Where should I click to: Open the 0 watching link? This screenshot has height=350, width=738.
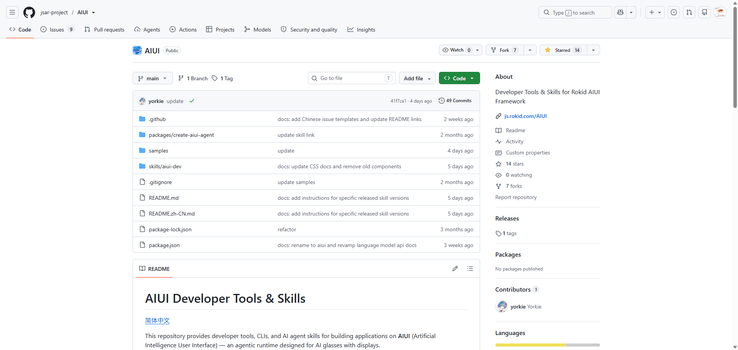pyautogui.click(x=519, y=175)
